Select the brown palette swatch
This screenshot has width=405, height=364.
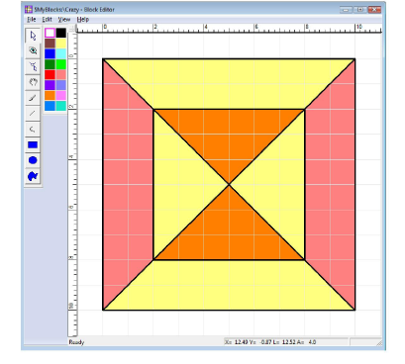click(x=50, y=44)
